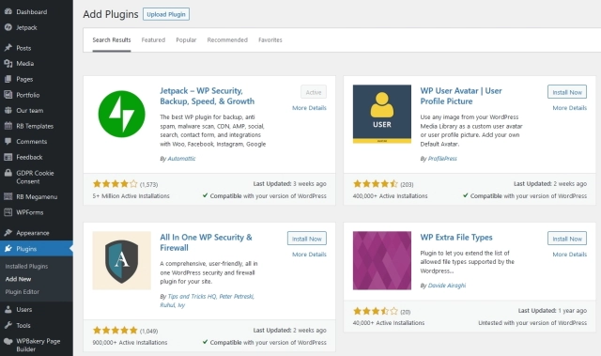The image size is (601, 356).
Task: Click the Upload Plugin button
Action: click(166, 14)
